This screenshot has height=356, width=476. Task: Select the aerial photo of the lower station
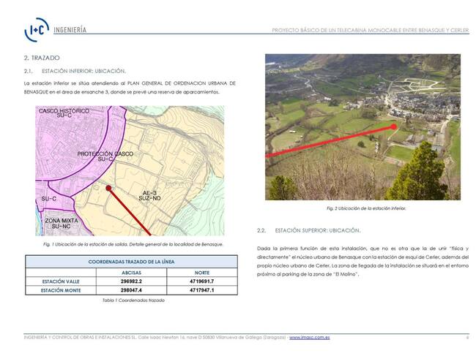362,126
